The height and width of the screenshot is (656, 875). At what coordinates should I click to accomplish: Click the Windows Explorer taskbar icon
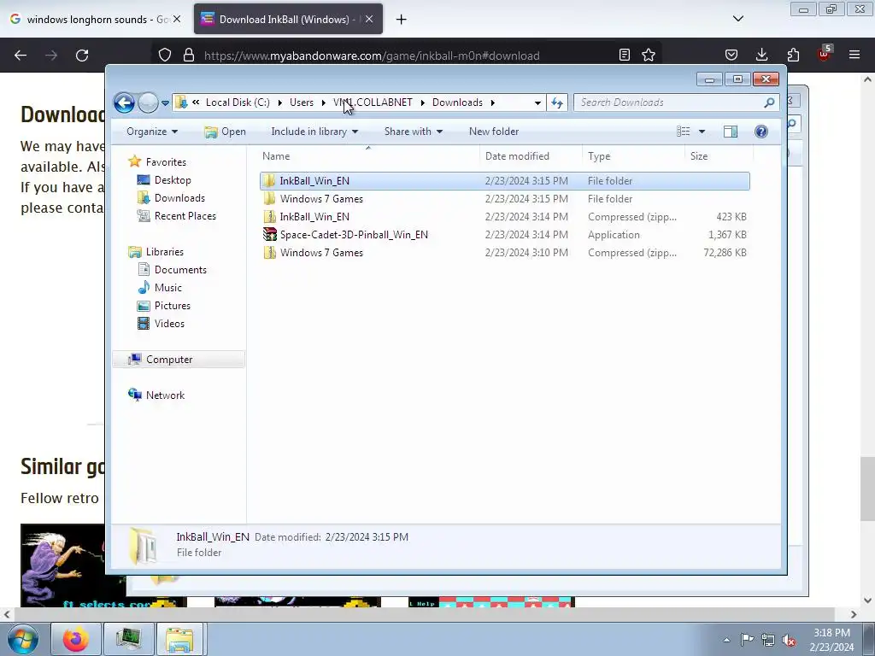(179, 639)
